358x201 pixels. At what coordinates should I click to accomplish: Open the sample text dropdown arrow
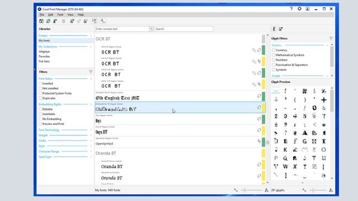[x=151, y=29]
